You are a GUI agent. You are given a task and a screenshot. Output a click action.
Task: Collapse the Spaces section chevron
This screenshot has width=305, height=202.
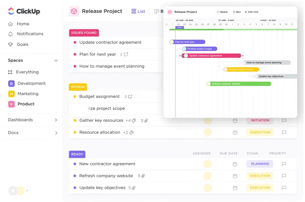pos(56,60)
